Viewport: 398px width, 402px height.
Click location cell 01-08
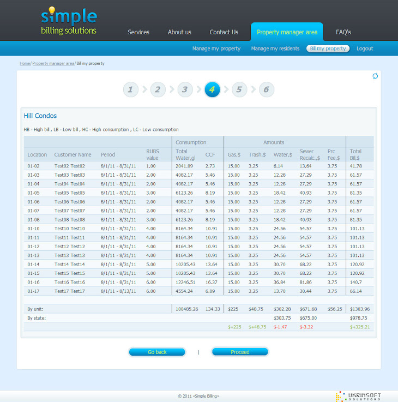(34, 220)
